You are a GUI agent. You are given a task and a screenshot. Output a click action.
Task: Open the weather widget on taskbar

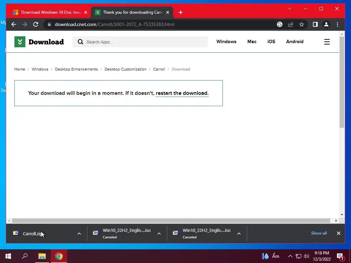[270, 256]
